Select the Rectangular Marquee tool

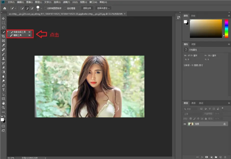pos(3,23)
